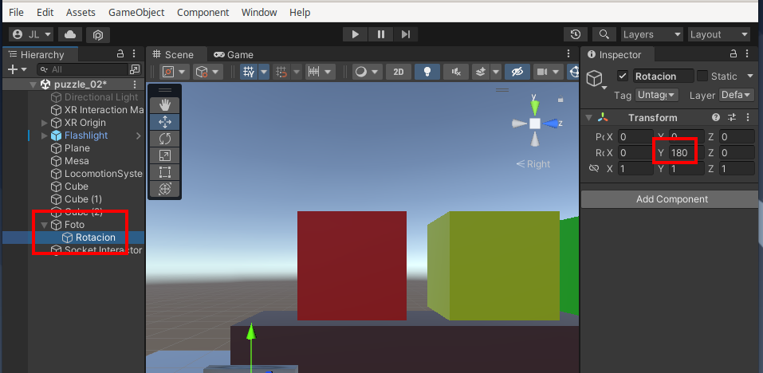Select the Mesa object in Hierarchy
Screen dimensions: 763x373
point(77,161)
